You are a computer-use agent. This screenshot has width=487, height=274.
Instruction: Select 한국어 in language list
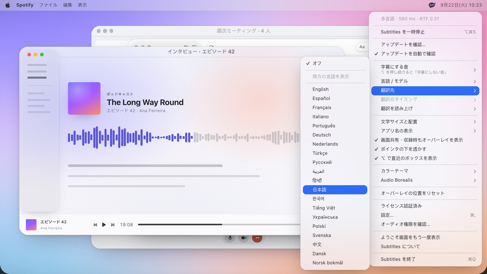point(335,199)
